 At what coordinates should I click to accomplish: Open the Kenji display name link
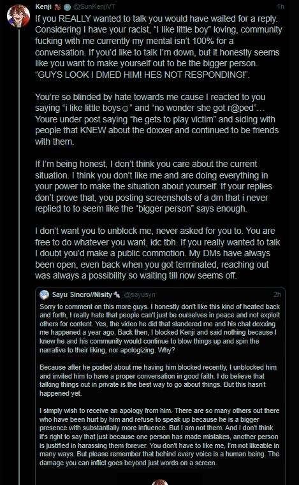click(43, 6)
